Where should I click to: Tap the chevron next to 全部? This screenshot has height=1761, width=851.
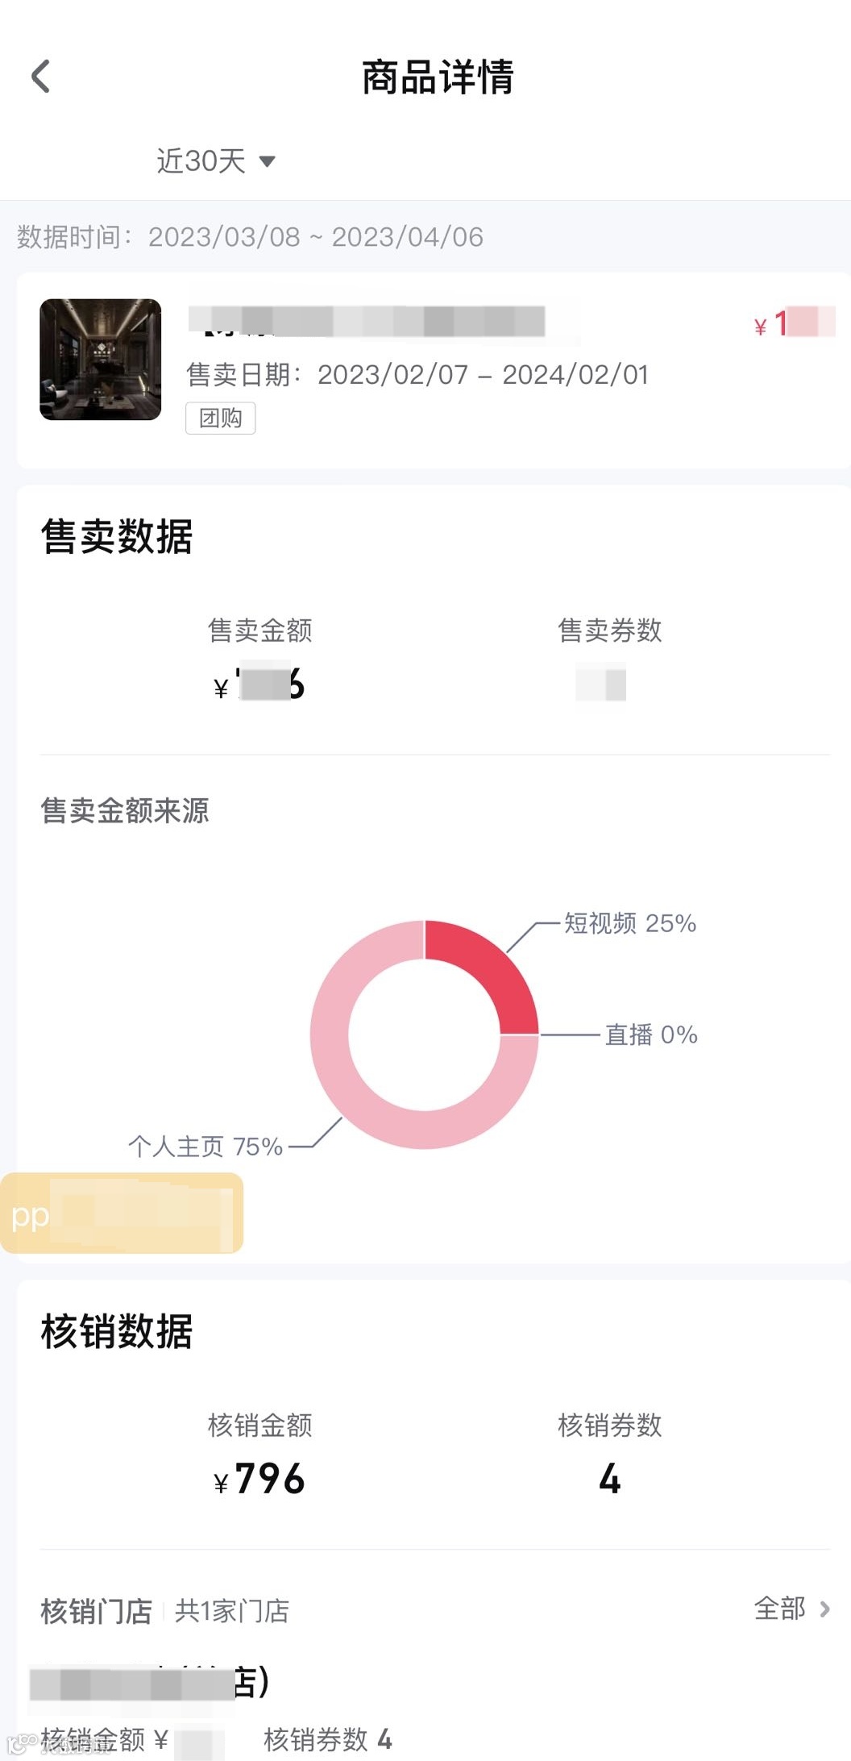[824, 1609]
